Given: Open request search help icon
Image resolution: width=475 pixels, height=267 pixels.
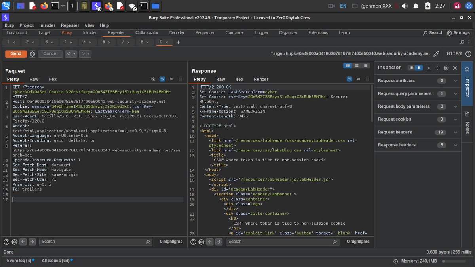Looking at the screenshot, I should pyautogui.click(x=7, y=242).
